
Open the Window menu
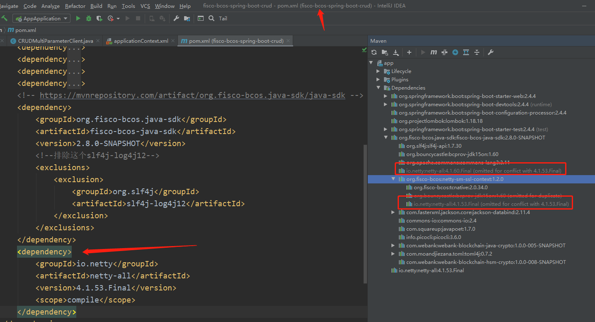(165, 6)
